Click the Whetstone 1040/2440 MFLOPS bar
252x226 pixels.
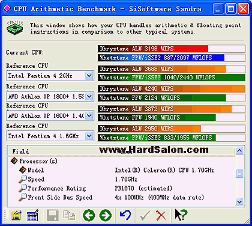pos(172,78)
